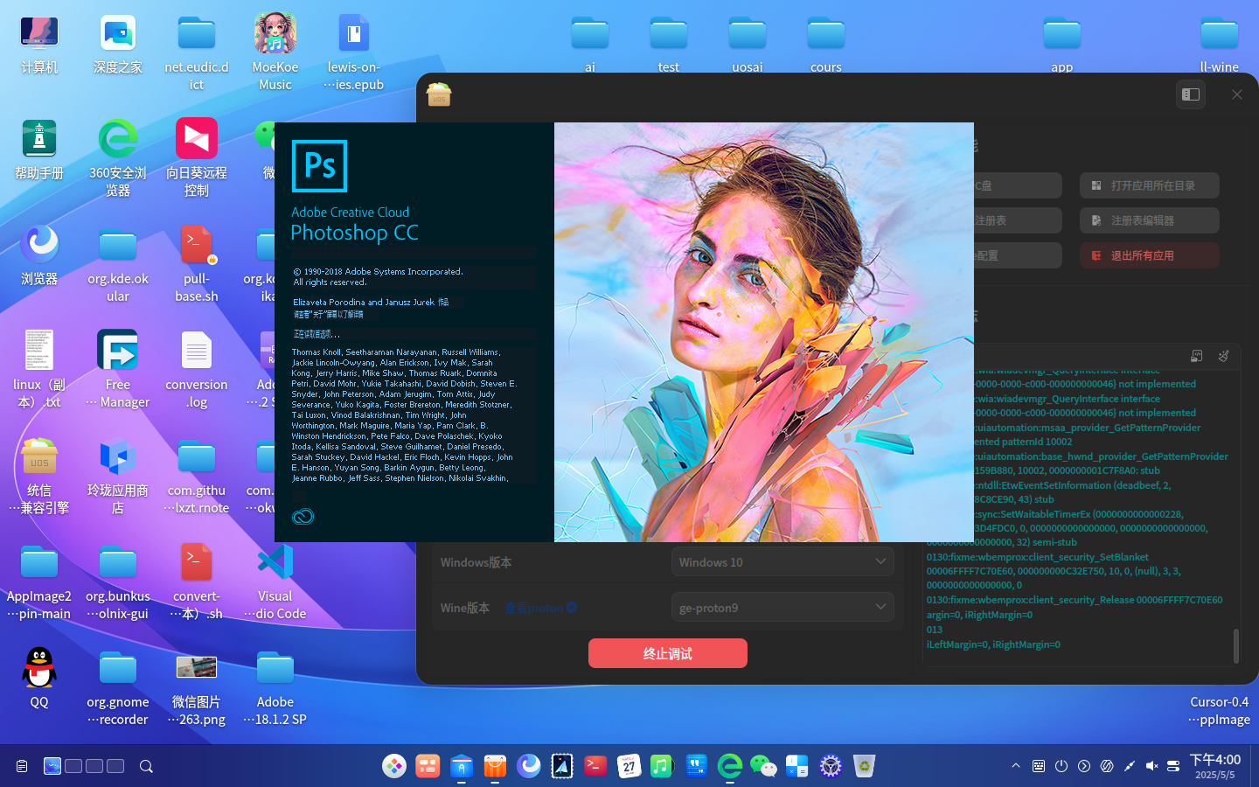Open the settings gear icon in the dock
This screenshot has width=1259, height=787.
pos(831,766)
